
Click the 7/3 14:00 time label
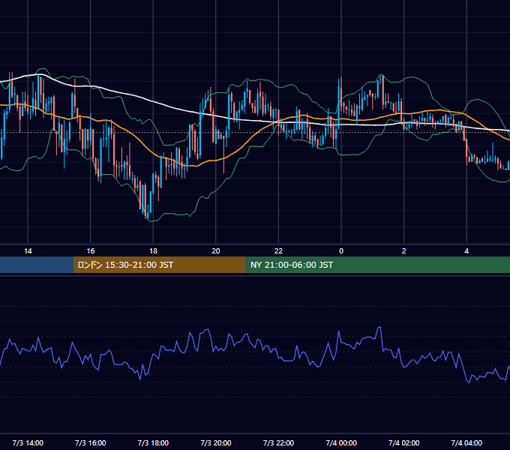tap(28, 442)
